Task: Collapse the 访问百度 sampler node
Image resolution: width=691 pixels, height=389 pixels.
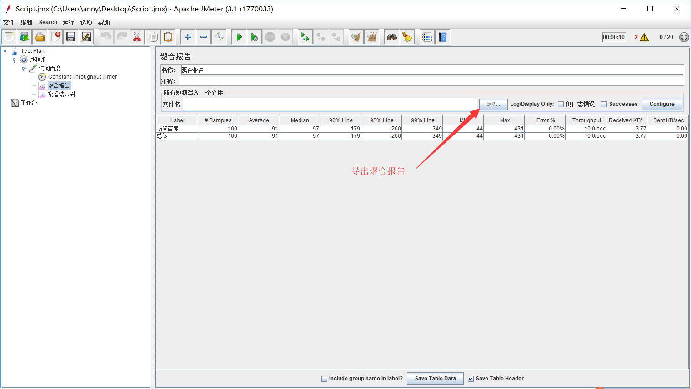Action: click(x=23, y=69)
